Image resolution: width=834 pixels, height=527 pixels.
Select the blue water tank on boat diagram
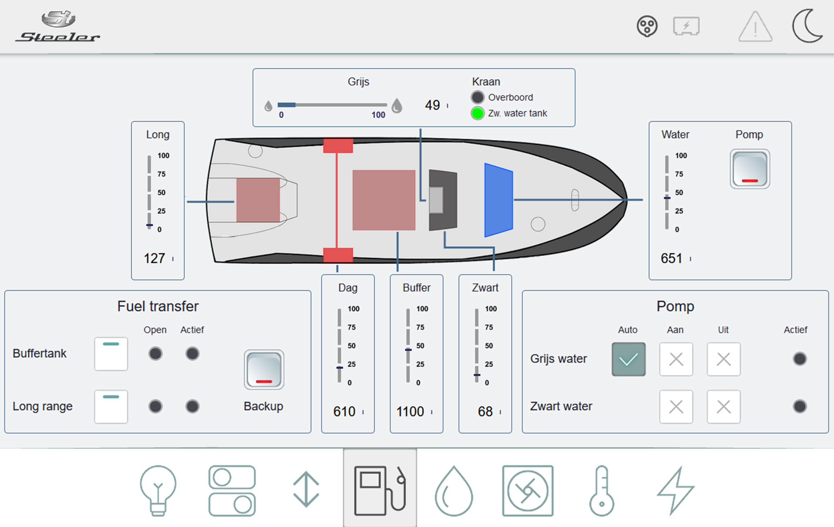coord(499,200)
